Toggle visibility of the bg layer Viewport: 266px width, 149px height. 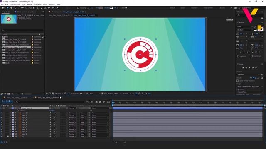tap(2, 136)
